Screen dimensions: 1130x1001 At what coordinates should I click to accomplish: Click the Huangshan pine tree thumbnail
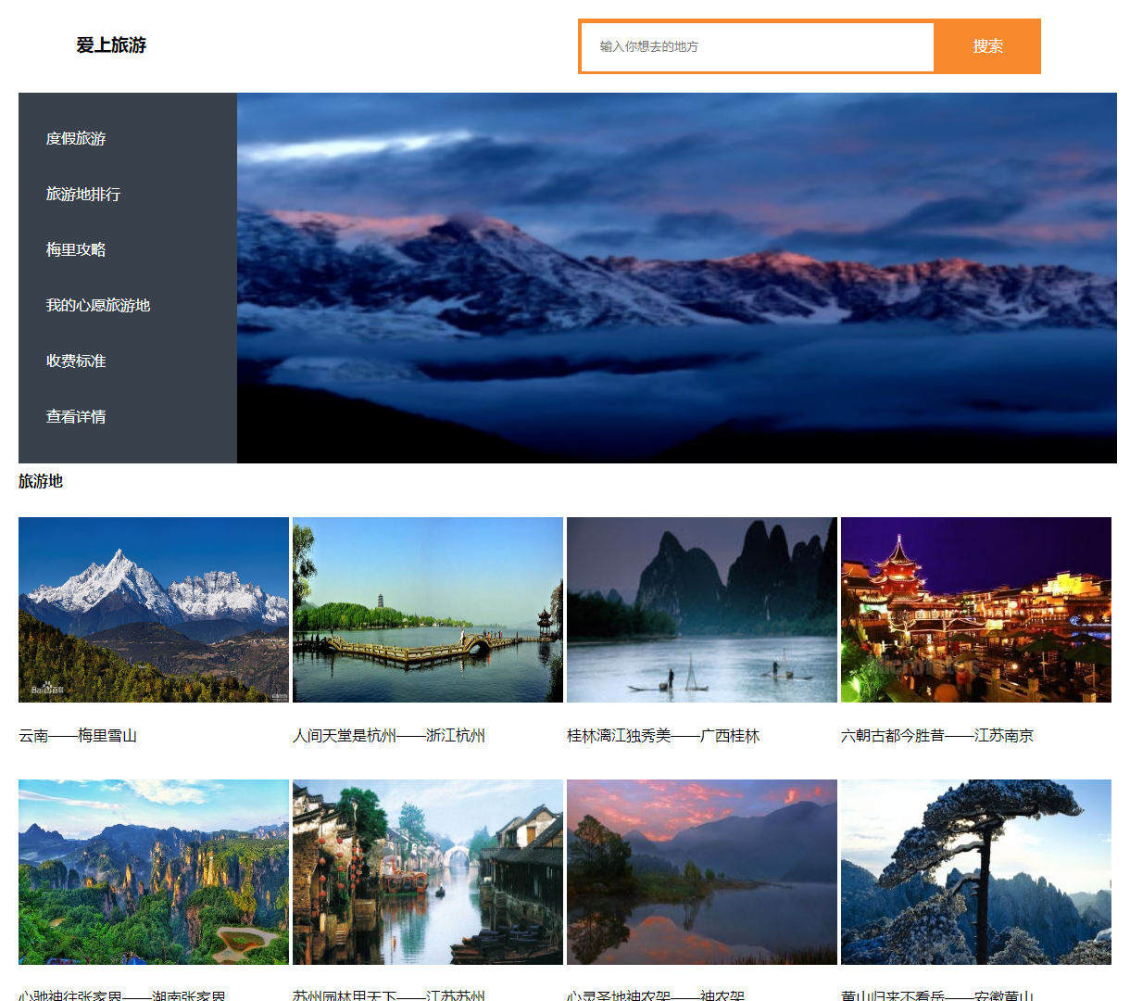(975, 871)
